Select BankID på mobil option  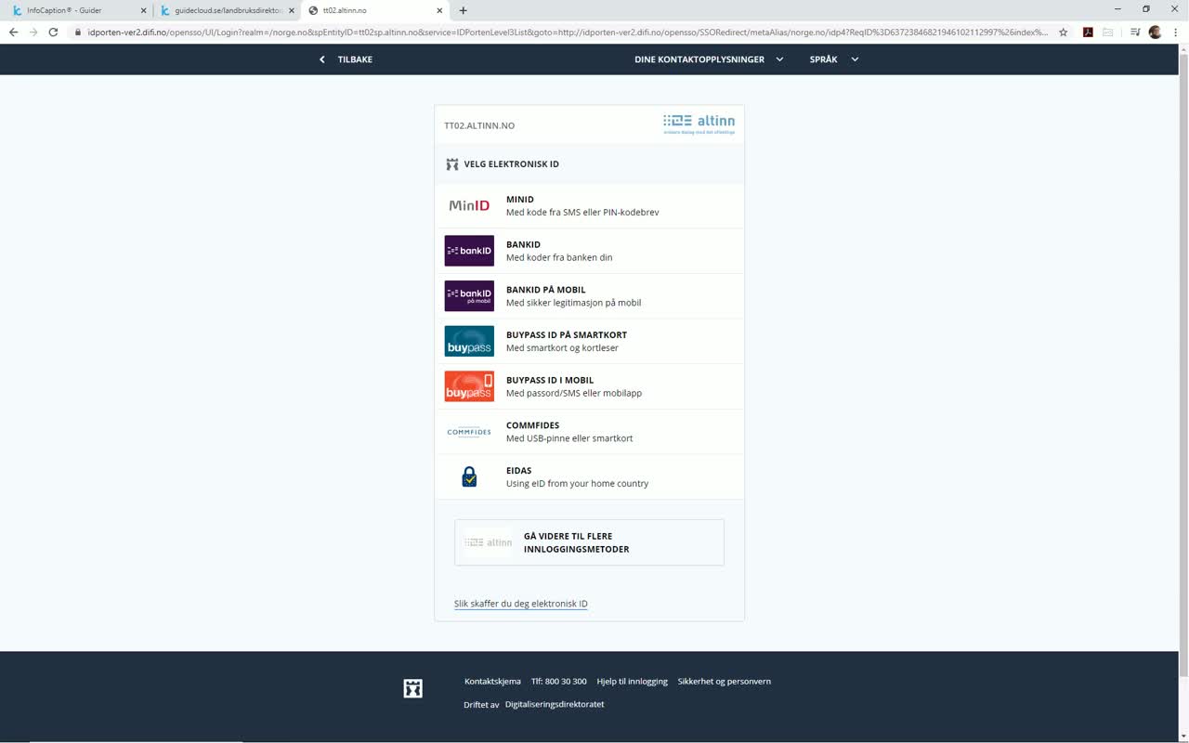point(590,296)
